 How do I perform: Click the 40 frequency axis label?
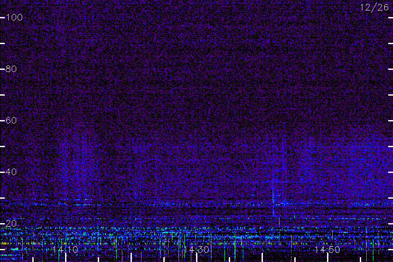coord(11,172)
